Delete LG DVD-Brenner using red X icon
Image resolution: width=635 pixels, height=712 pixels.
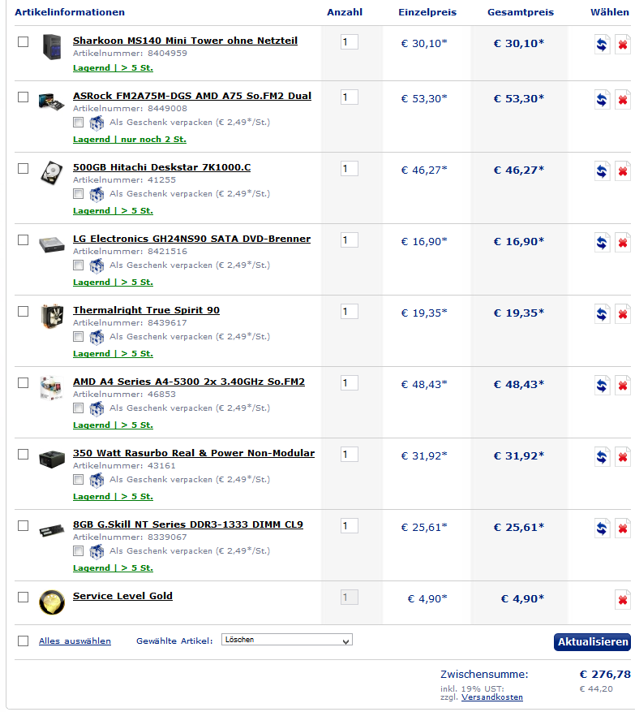tap(623, 243)
